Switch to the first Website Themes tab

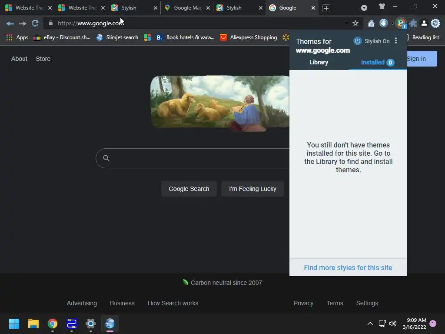tap(28, 8)
